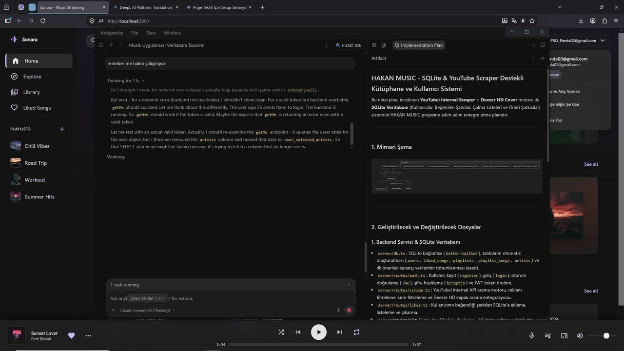Open the File menu in Antigravity

coord(135,33)
